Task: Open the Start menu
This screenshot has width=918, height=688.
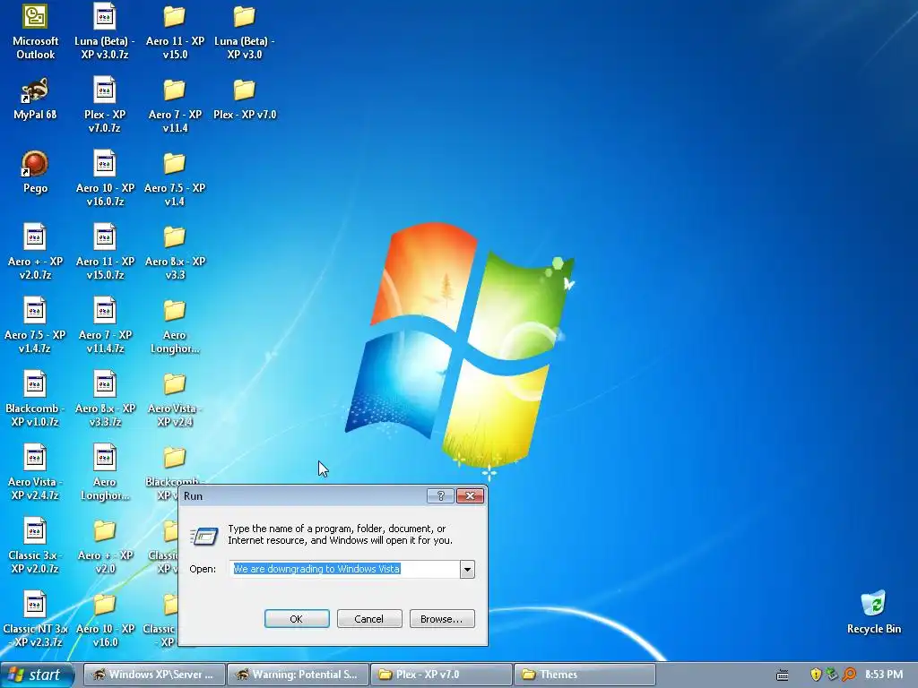Action: [x=38, y=675]
